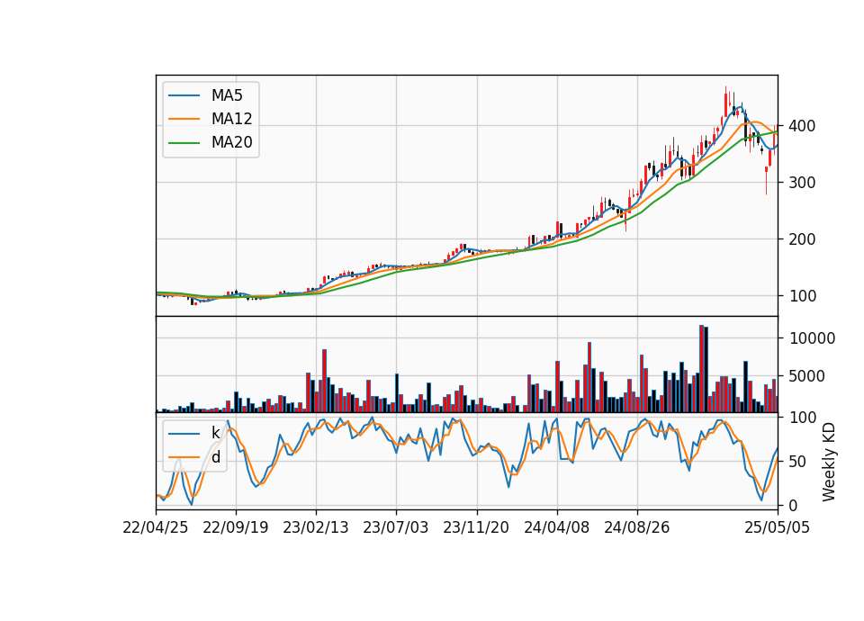Screen dimensions: 864x621
Task: Click the 25/05/05 date tick label
Action: coord(778,527)
